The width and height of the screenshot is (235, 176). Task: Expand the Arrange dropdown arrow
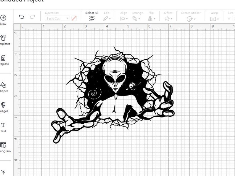pos(139,19)
